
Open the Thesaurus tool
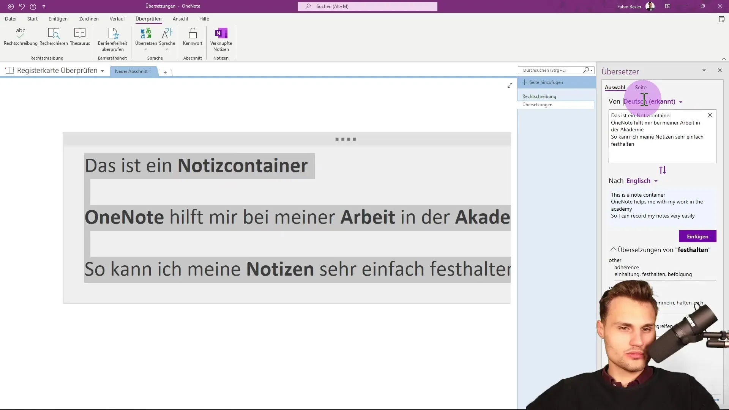click(80, 36)
